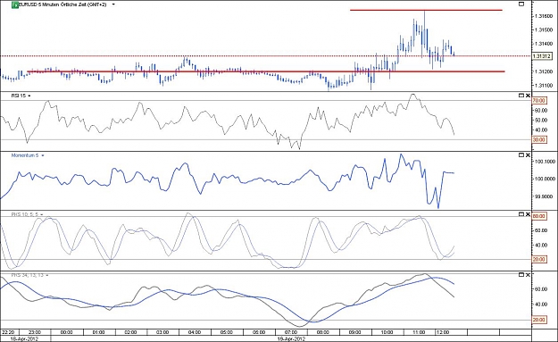Screen dimensions: 558x342
Task: Open the RSI 15 indicator dropdown
Action: (29, 96)
